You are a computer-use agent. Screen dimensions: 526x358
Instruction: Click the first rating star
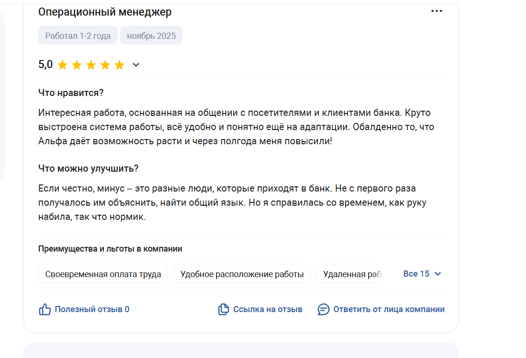tap(63, 65)
